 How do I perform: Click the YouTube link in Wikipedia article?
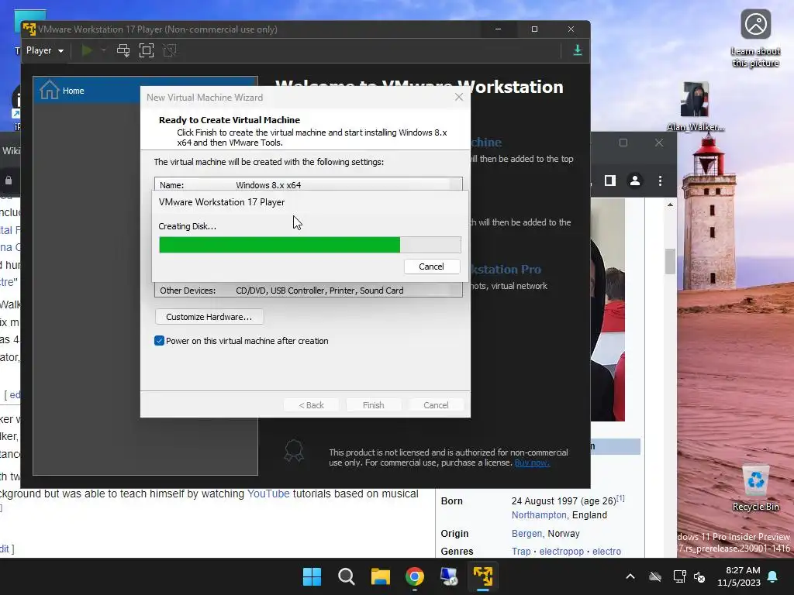[268, 494]
